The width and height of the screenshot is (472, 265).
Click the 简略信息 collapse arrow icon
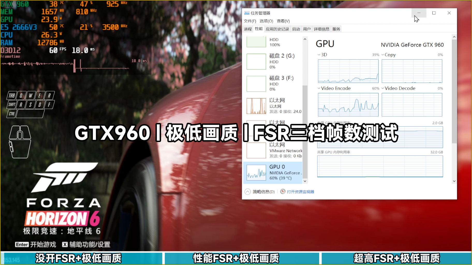248,192
